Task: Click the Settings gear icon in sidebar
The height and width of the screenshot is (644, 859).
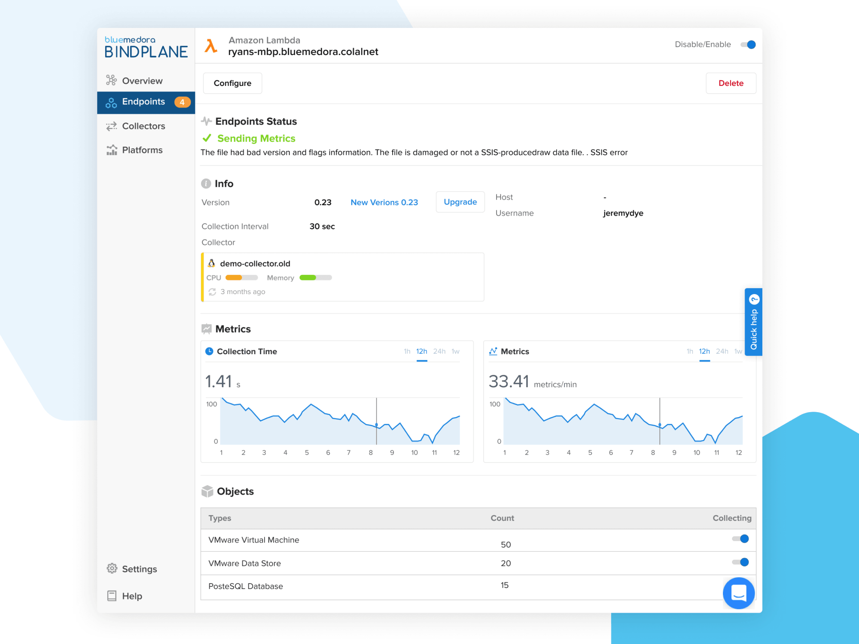Action: pos(112,568)
